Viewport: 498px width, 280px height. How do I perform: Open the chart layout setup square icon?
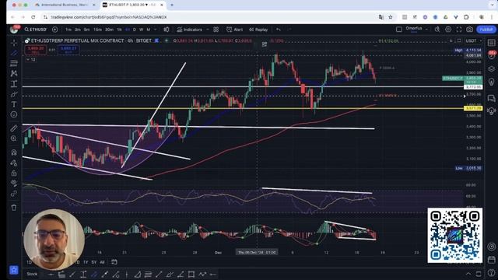[399, 30]
